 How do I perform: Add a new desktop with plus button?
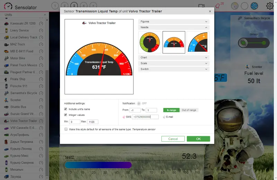pos(93,6)
